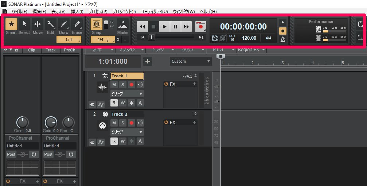Image resolution: width=367 pixels, height=186 pixels.
Task: Add a track with plus button
Action: [x=148, y=61]
